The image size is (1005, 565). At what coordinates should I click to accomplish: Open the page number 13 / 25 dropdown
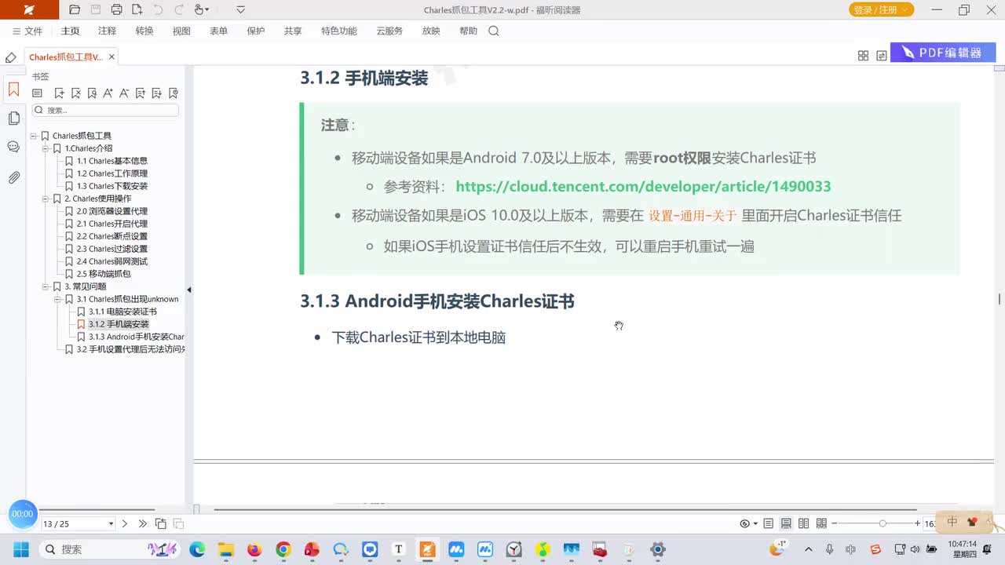(x=111, y=523)
